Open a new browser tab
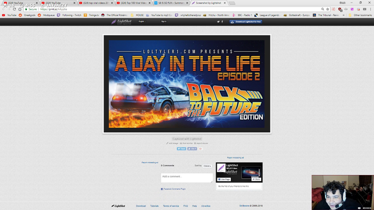Viewport: 374px width, 210px height. (x=232, y=3)
